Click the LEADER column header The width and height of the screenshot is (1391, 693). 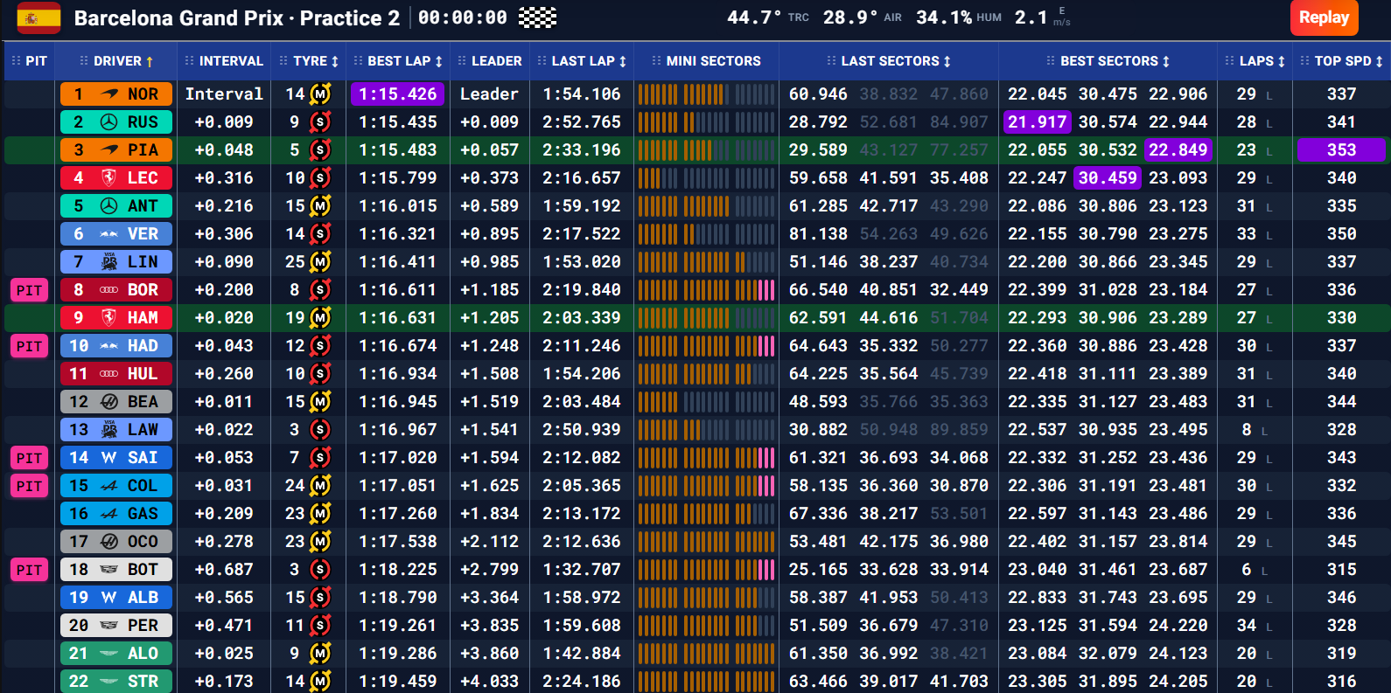[x=489, y=61]
